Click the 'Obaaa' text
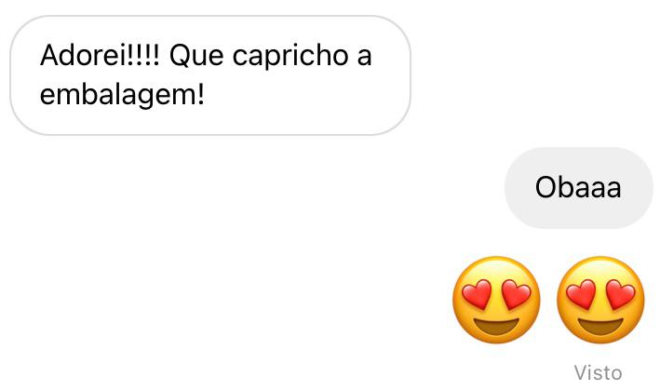 pos(578,187)
